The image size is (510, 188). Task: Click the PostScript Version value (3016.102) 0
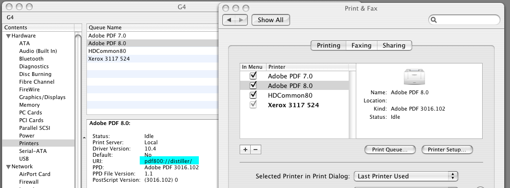point(161,180)
